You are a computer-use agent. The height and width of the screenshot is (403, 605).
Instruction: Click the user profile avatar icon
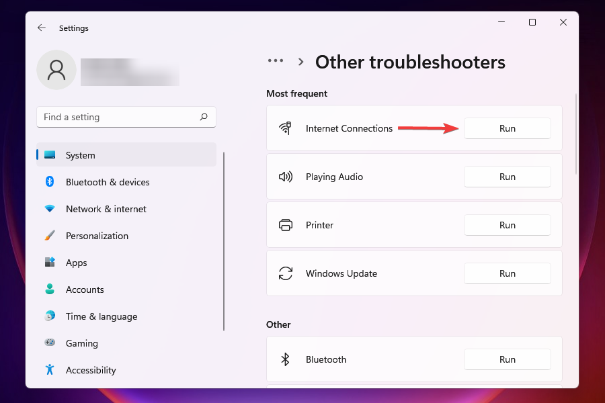(x=56, y=70)
